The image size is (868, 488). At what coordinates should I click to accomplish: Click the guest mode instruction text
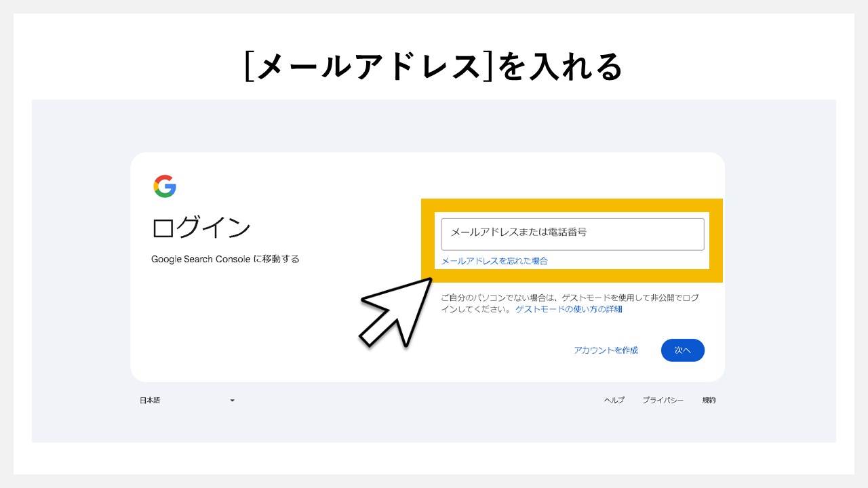(570, 303)
